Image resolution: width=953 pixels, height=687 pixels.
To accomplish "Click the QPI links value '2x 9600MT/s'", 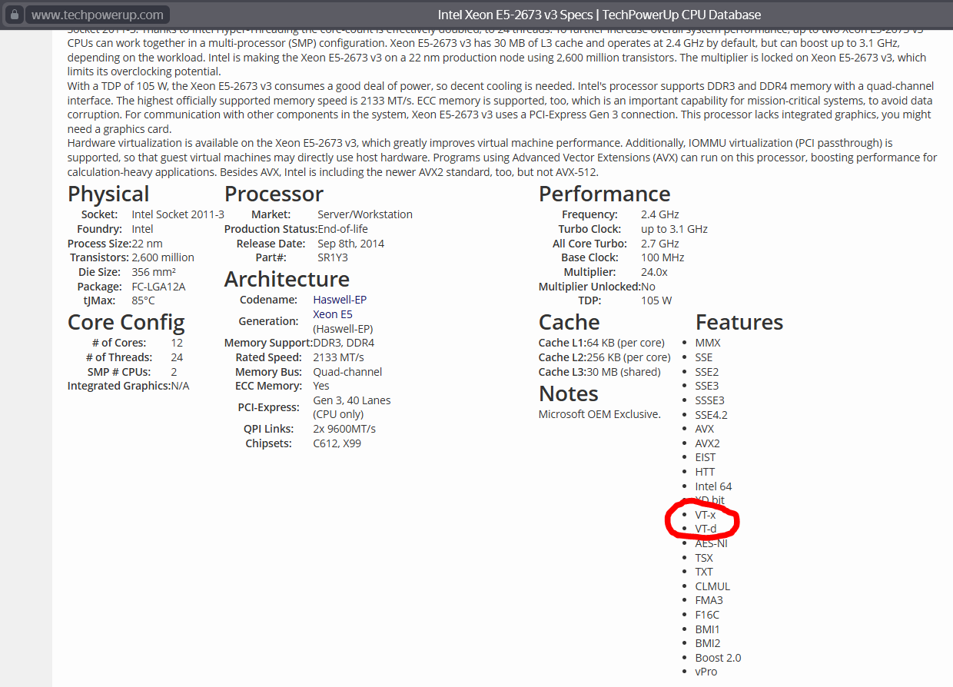I will coord(344,429).
